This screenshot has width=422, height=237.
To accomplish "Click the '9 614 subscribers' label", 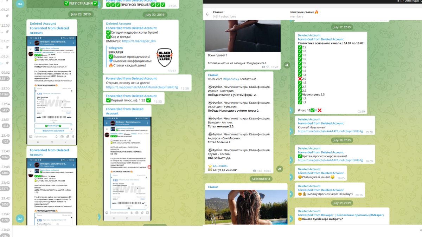I will pyautogui.click(x=224, y=17).
